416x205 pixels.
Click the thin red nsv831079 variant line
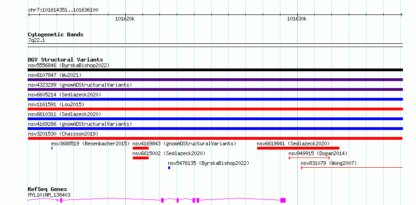pyautogui.click(x=352, y=168)
